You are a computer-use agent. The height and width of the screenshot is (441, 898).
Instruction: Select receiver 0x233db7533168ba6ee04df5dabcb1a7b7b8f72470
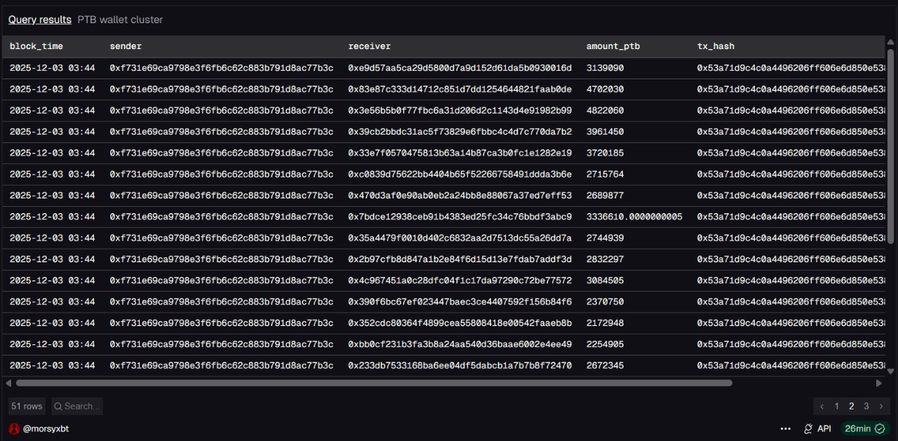point(460,365)
